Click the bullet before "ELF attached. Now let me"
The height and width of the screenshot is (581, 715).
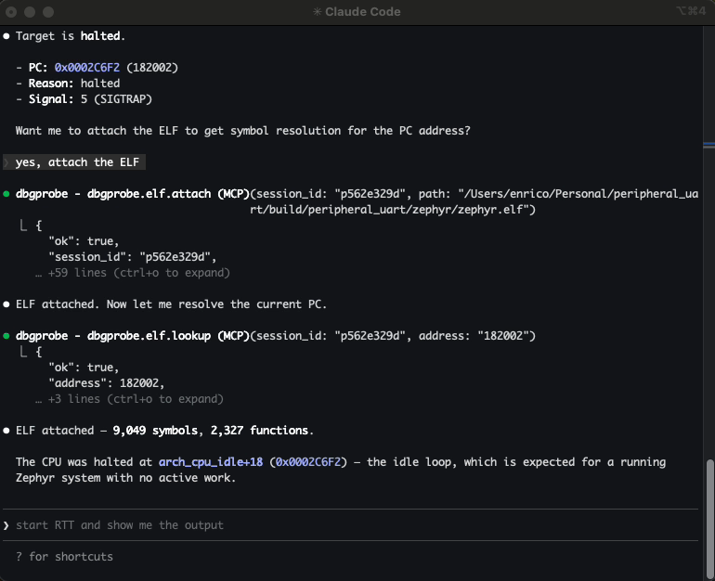(6, 304)
